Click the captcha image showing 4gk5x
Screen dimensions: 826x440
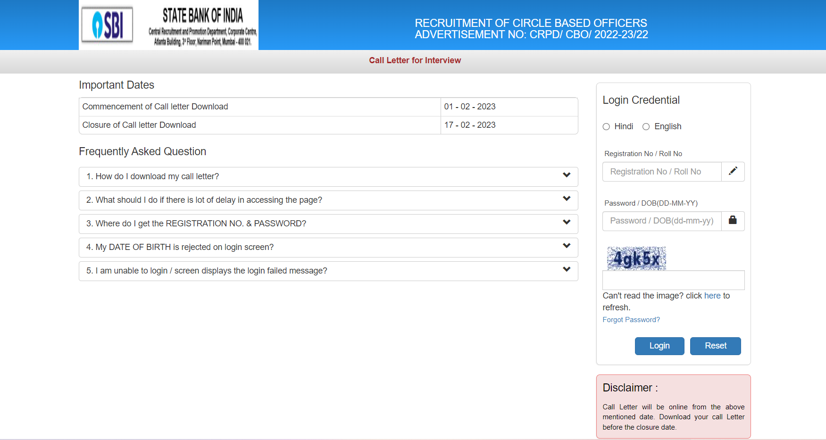click(x=636, y=258)
